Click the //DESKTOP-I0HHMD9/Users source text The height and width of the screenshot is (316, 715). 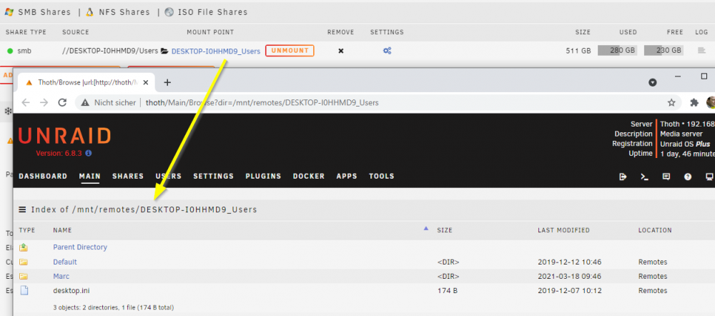(110, 51)
